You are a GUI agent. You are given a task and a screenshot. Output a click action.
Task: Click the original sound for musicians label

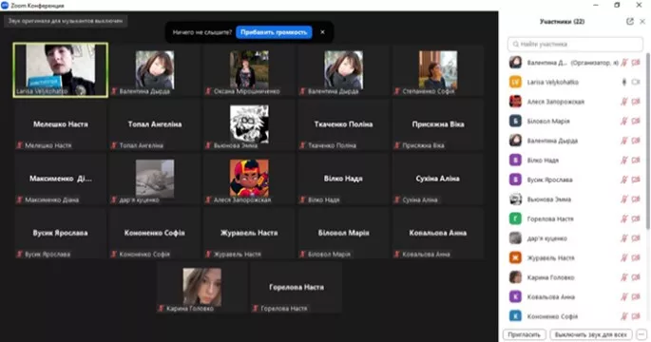pos(66,21)
